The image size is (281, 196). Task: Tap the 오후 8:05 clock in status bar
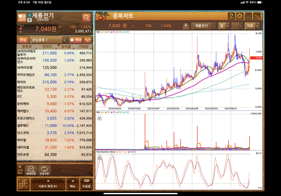coord(24,2)
